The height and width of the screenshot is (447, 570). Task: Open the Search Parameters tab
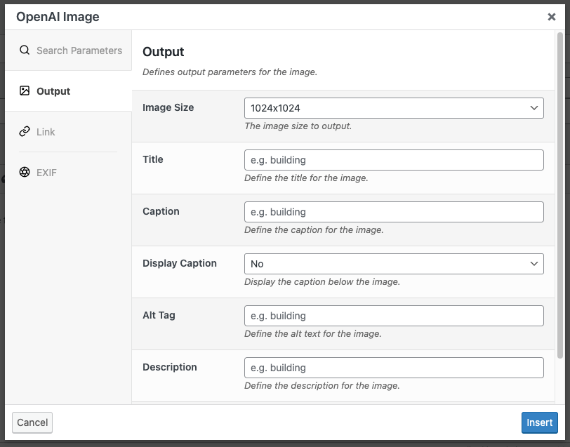pos(68,51)
